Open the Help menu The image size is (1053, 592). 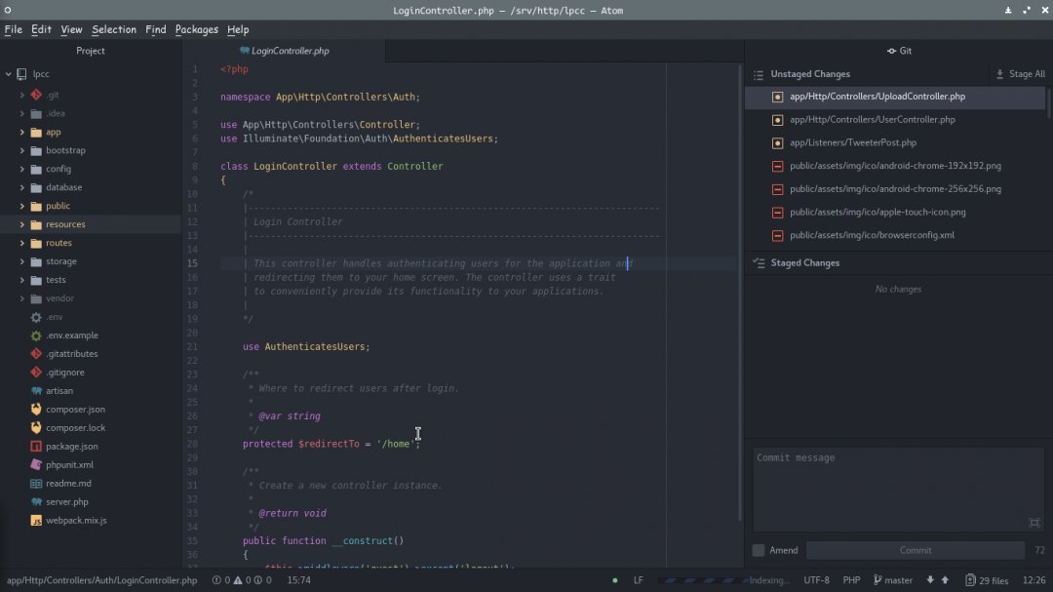238,29
